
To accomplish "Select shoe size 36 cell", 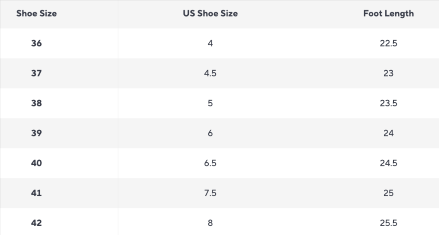I will coord(37,43).
